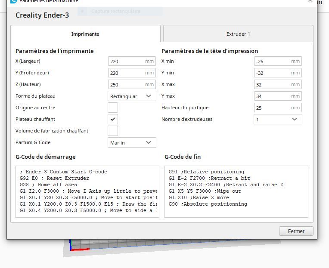This screenshot has width=329, height=268.
Task: Open the Nombre d'extrudeuses dropdown
Action: (278, 119)
